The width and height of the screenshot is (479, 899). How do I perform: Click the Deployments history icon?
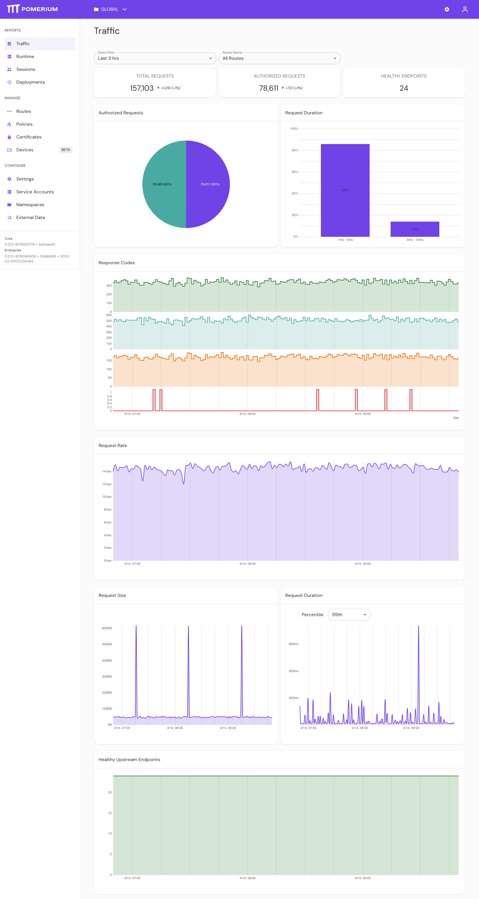click(x=9, y=82)
